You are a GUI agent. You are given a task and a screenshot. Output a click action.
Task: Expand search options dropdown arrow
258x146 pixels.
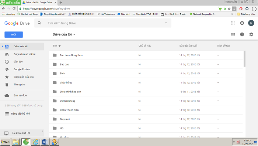tap(166, 23)
